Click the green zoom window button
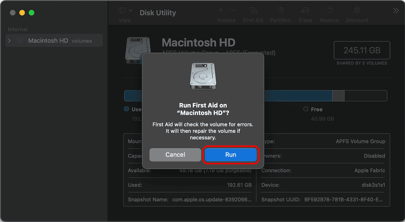405x222 pixels. coord(31,12)
